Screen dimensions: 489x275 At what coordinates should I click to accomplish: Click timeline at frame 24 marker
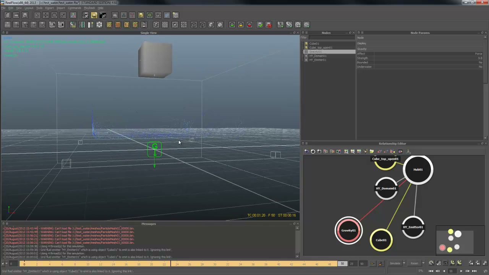[177, 264]
